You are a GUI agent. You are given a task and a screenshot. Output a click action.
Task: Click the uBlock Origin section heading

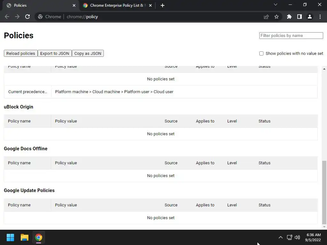(x=19, y=107)
